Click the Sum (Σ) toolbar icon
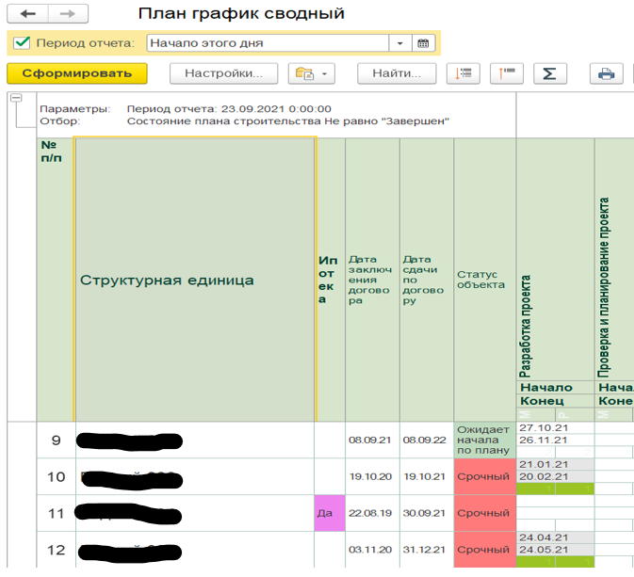 [549, 73]
